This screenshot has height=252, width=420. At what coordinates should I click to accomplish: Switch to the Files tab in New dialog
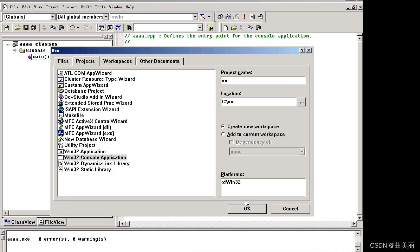point(63,61)
